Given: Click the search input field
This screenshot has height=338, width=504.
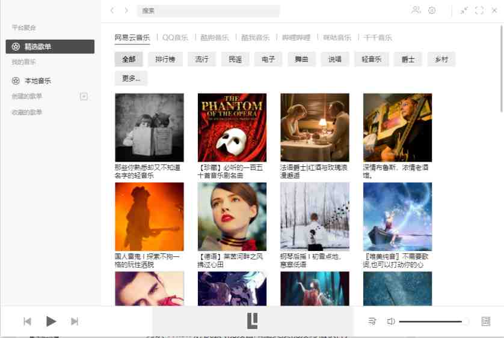Looking at the screenshot, I should (209, 11).
